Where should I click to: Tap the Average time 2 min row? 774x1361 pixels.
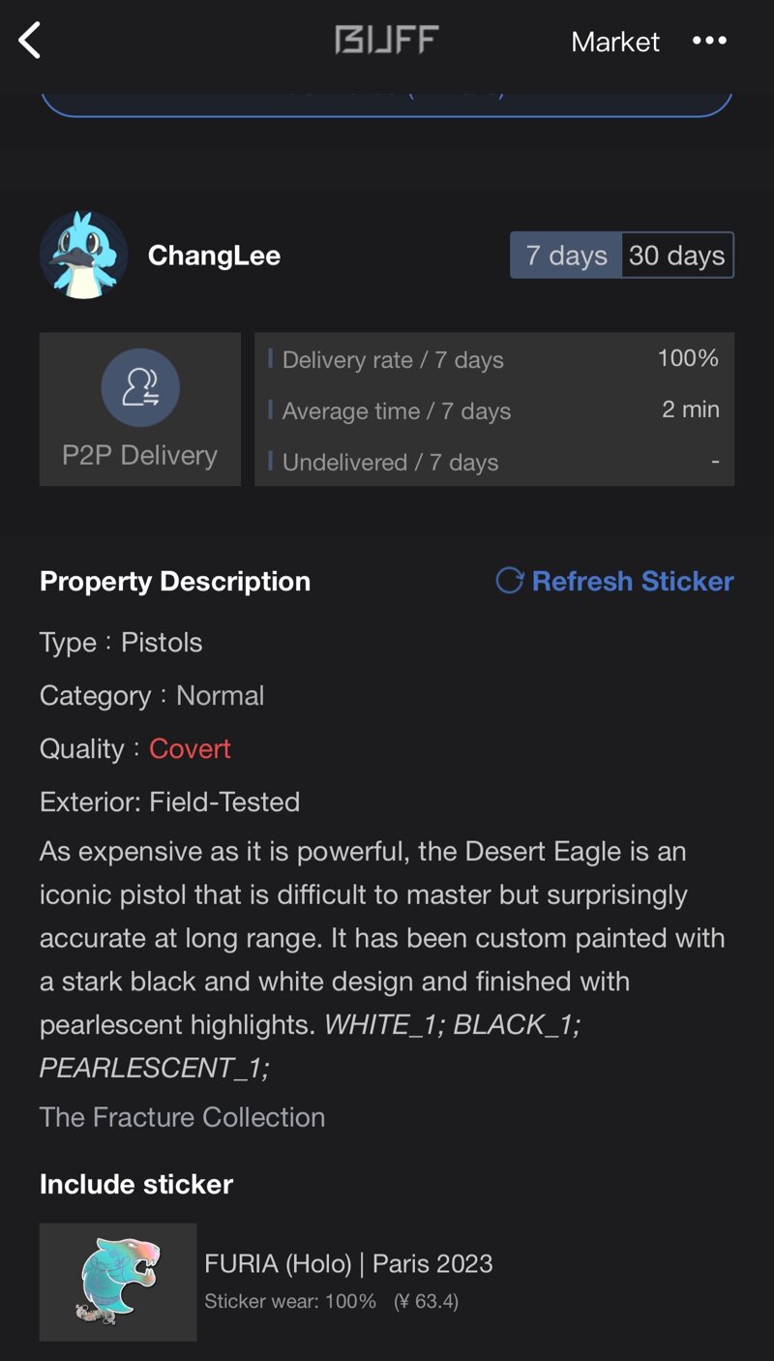(494, 410)
